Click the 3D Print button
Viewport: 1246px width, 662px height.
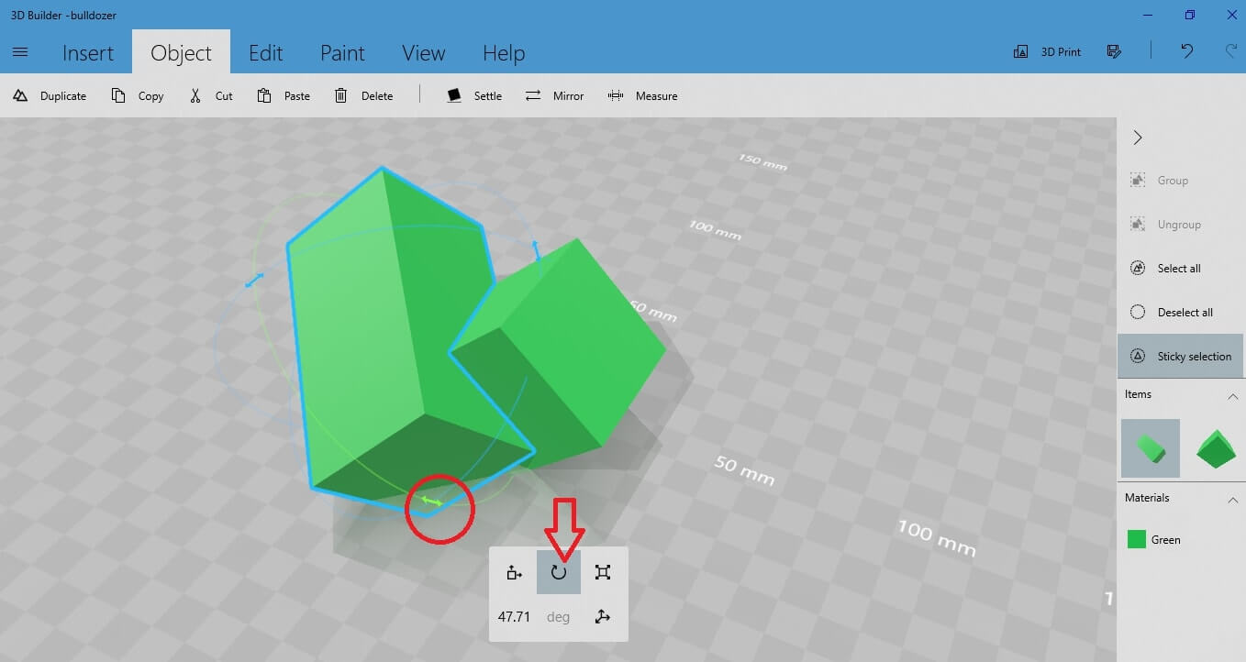[1047, 52]
